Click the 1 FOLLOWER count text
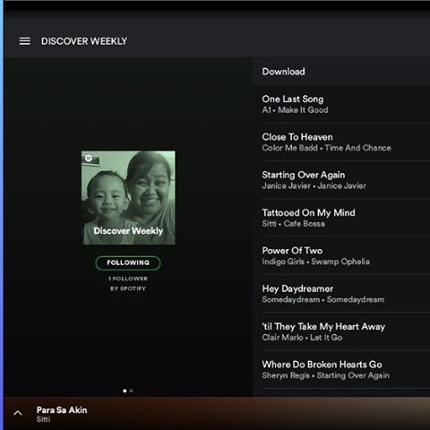 tap(128, 279)
